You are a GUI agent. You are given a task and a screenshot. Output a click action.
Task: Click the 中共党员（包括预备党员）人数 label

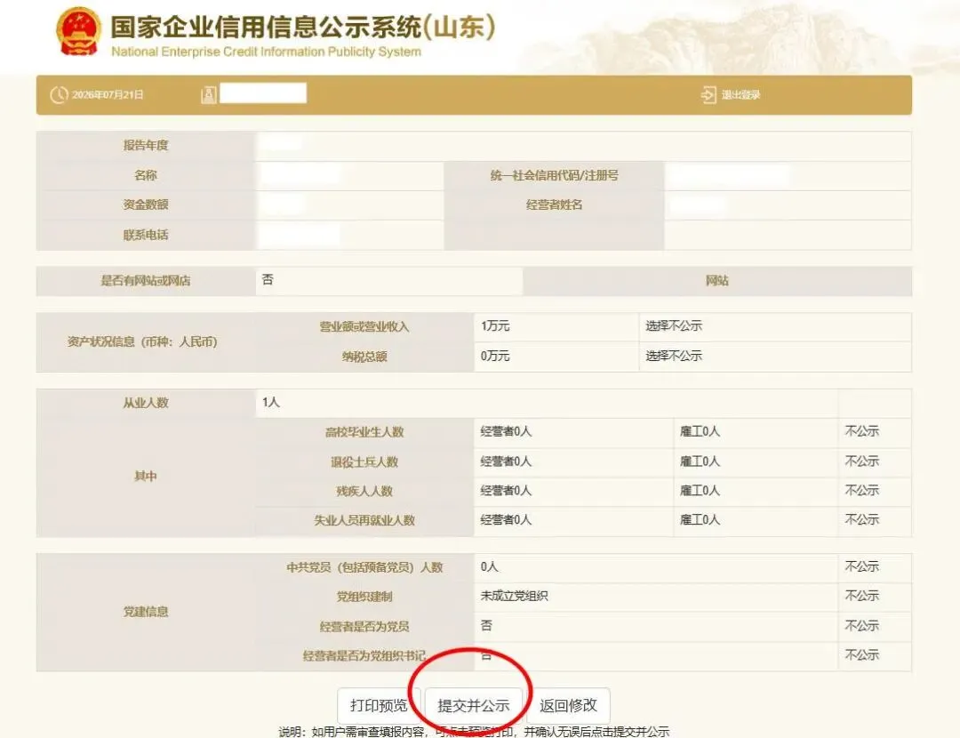(x=364, y=568)
